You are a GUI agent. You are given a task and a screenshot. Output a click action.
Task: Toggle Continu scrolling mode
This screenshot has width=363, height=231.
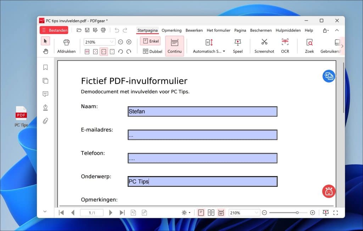click(174, 46)
